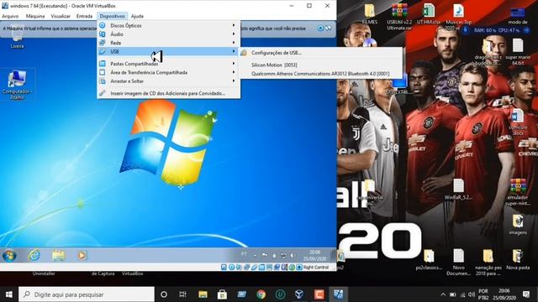Choose Inserir imagem de CD dos Adicionais para Convidado

pyautogui.click(x=168, y=93)
